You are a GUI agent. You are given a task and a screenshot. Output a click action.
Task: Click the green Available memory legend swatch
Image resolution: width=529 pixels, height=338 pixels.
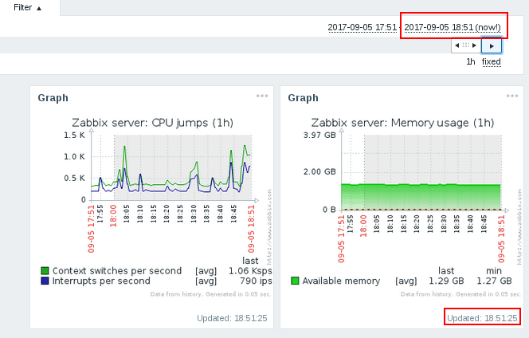tap(295, 281)
